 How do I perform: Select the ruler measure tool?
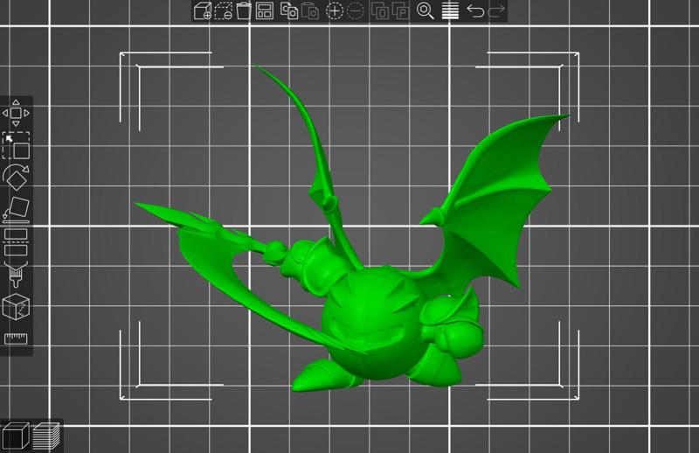click(x=16, y=338)
